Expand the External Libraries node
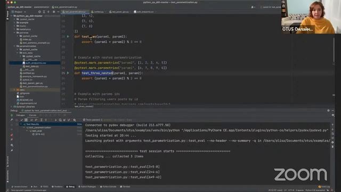The image size is (341, 192). [12, 107]
